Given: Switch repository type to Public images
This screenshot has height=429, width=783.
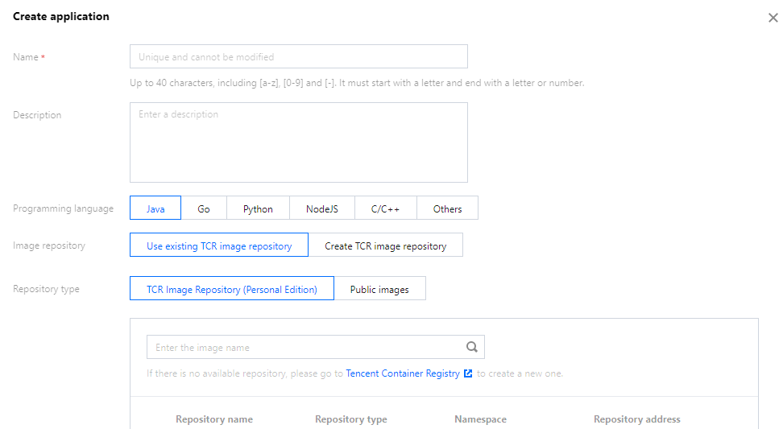Looking at the screenshot, I should 379,289.
